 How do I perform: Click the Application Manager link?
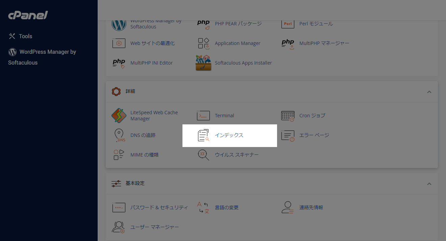[237, 43]
